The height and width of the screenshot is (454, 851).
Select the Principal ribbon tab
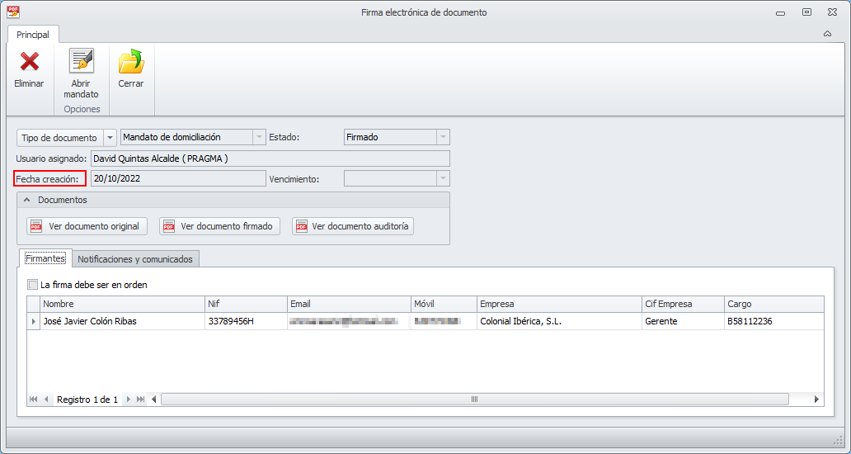32,35
